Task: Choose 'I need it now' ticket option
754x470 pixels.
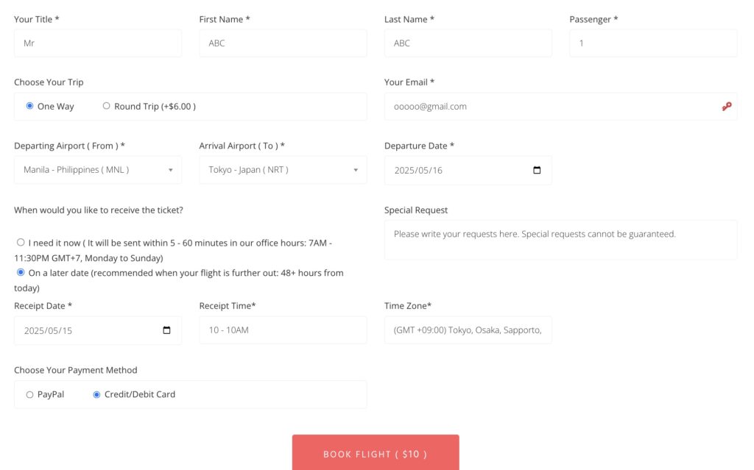Action: click(x=21, y=242)
